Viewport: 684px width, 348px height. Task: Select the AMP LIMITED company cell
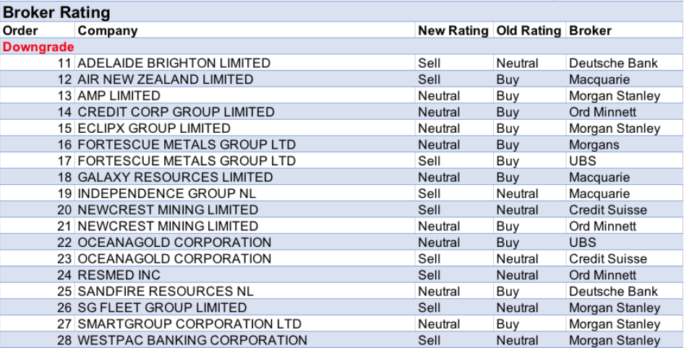pos(119,96)
